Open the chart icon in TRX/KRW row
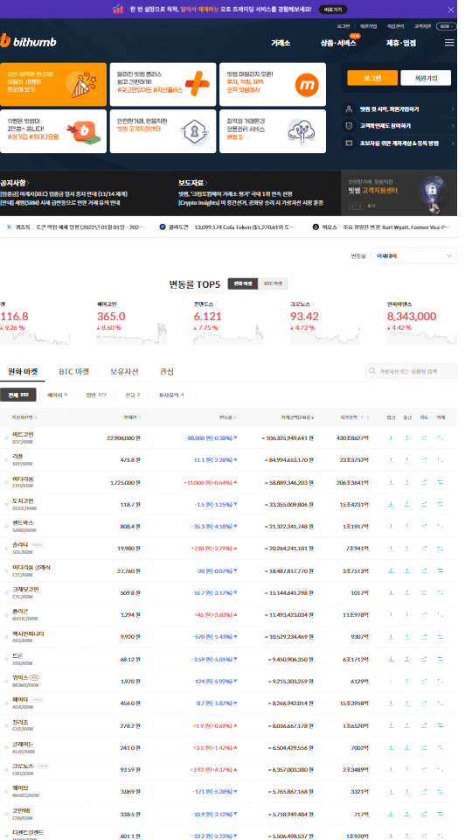This screenshot has width=472, height=840. pos(425,658)
